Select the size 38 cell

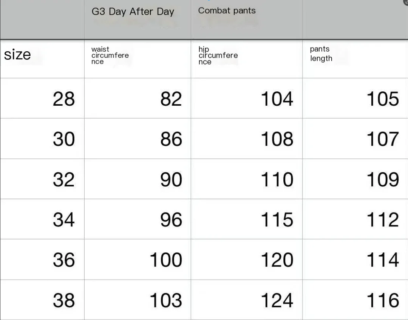click(x=42, y=300)
